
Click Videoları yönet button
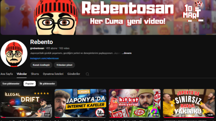(x=64, y=65)
